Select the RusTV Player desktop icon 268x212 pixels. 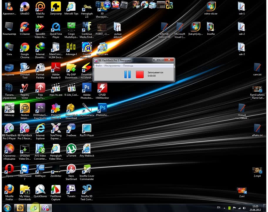(x=87, y=130)
